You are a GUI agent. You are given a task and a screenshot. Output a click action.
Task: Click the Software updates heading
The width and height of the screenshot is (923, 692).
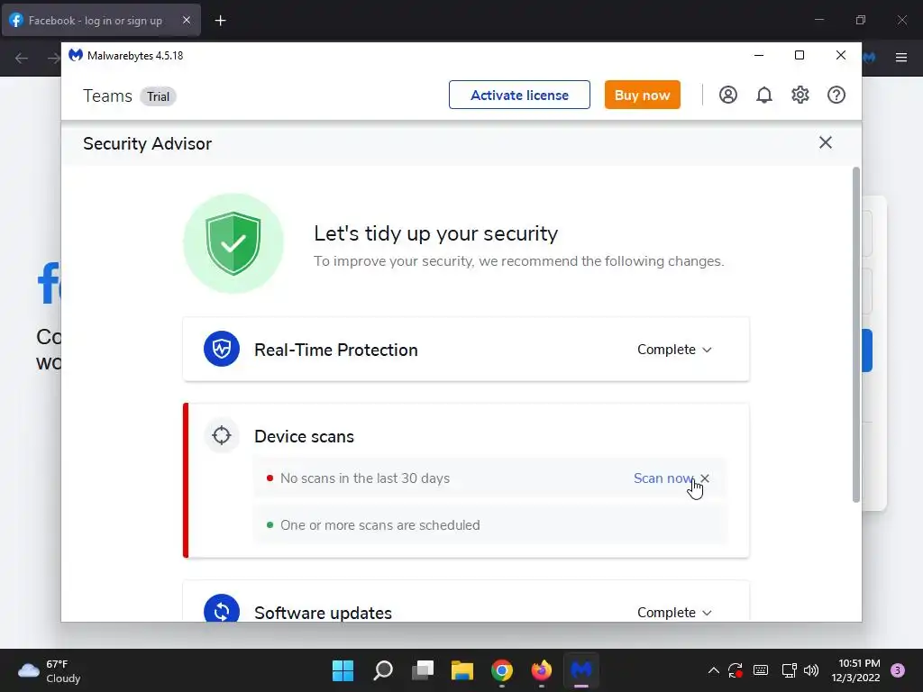(x=324, y=613)
